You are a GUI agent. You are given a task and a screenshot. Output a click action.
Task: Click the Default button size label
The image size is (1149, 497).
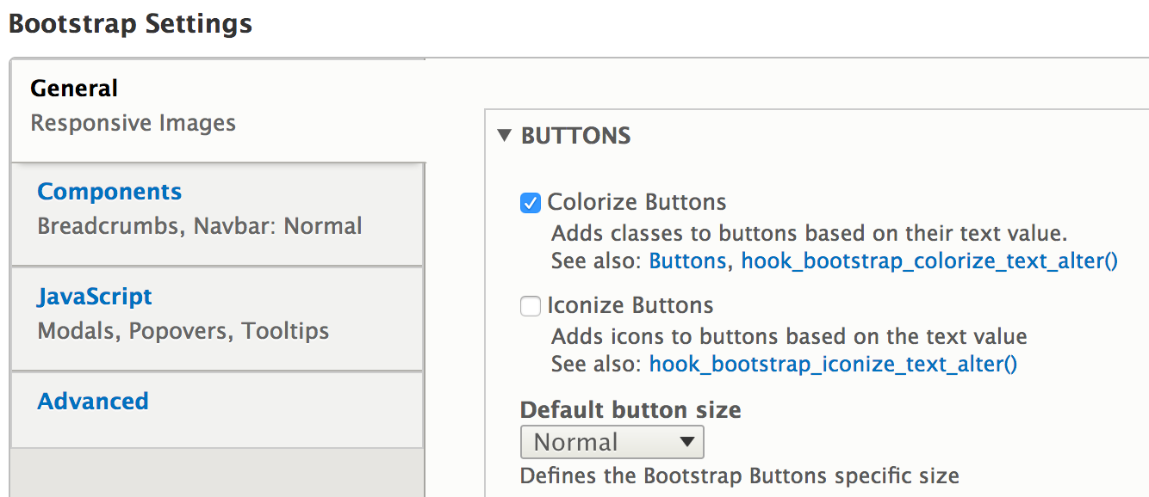click(630, 409)
